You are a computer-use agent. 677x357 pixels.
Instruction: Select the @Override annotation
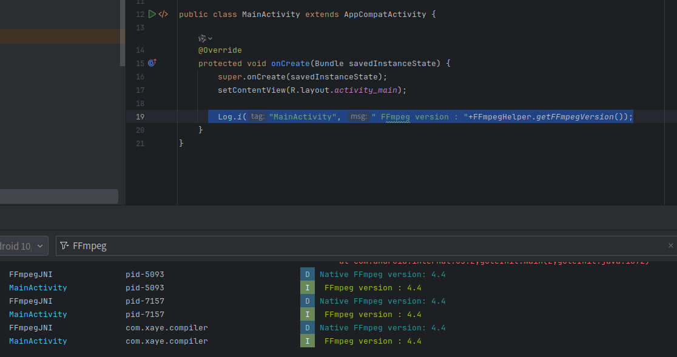220,50
